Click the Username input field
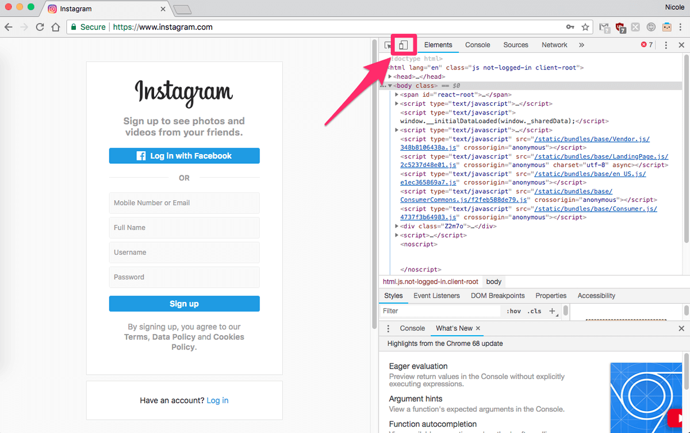 click(x=184, y=252)
